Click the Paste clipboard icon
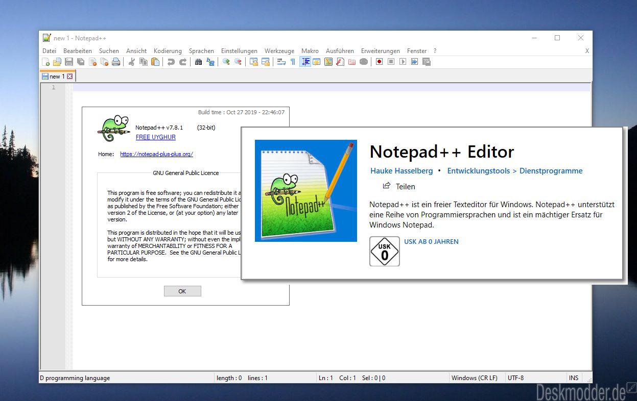The image size is (637, 401). [x=155, y=62]
